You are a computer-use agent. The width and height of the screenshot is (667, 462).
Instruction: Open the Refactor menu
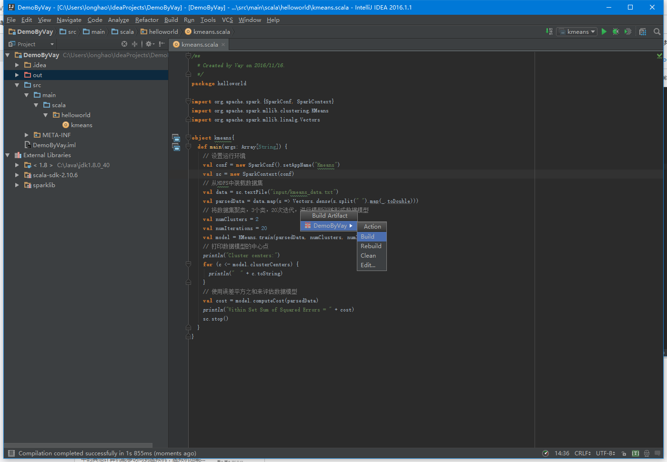147,20
